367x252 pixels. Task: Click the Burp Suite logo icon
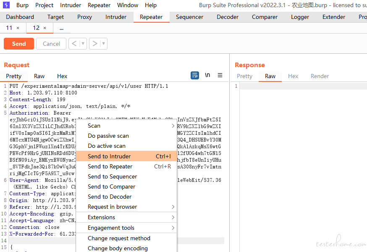tap(6, 5)
